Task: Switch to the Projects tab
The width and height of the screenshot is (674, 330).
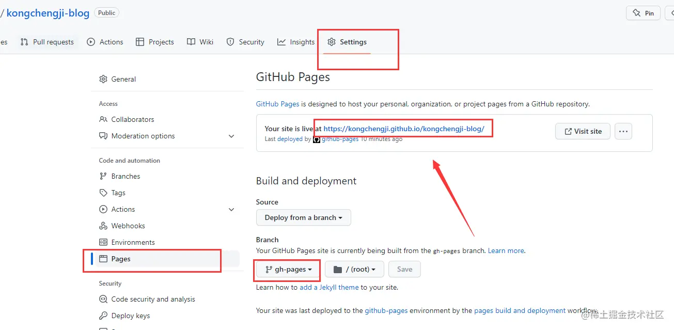Action: (x=155, y=42)
